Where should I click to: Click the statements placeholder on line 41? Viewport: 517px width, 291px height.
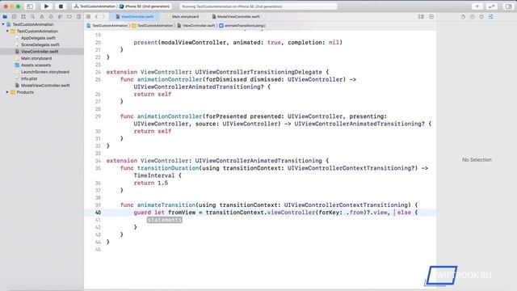click(x=165, y=220)
